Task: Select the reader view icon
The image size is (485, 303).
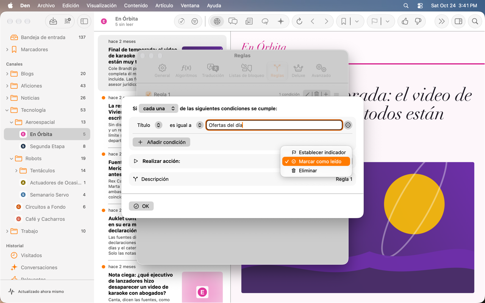Action: pyautogui.click(x=249, y=22)
